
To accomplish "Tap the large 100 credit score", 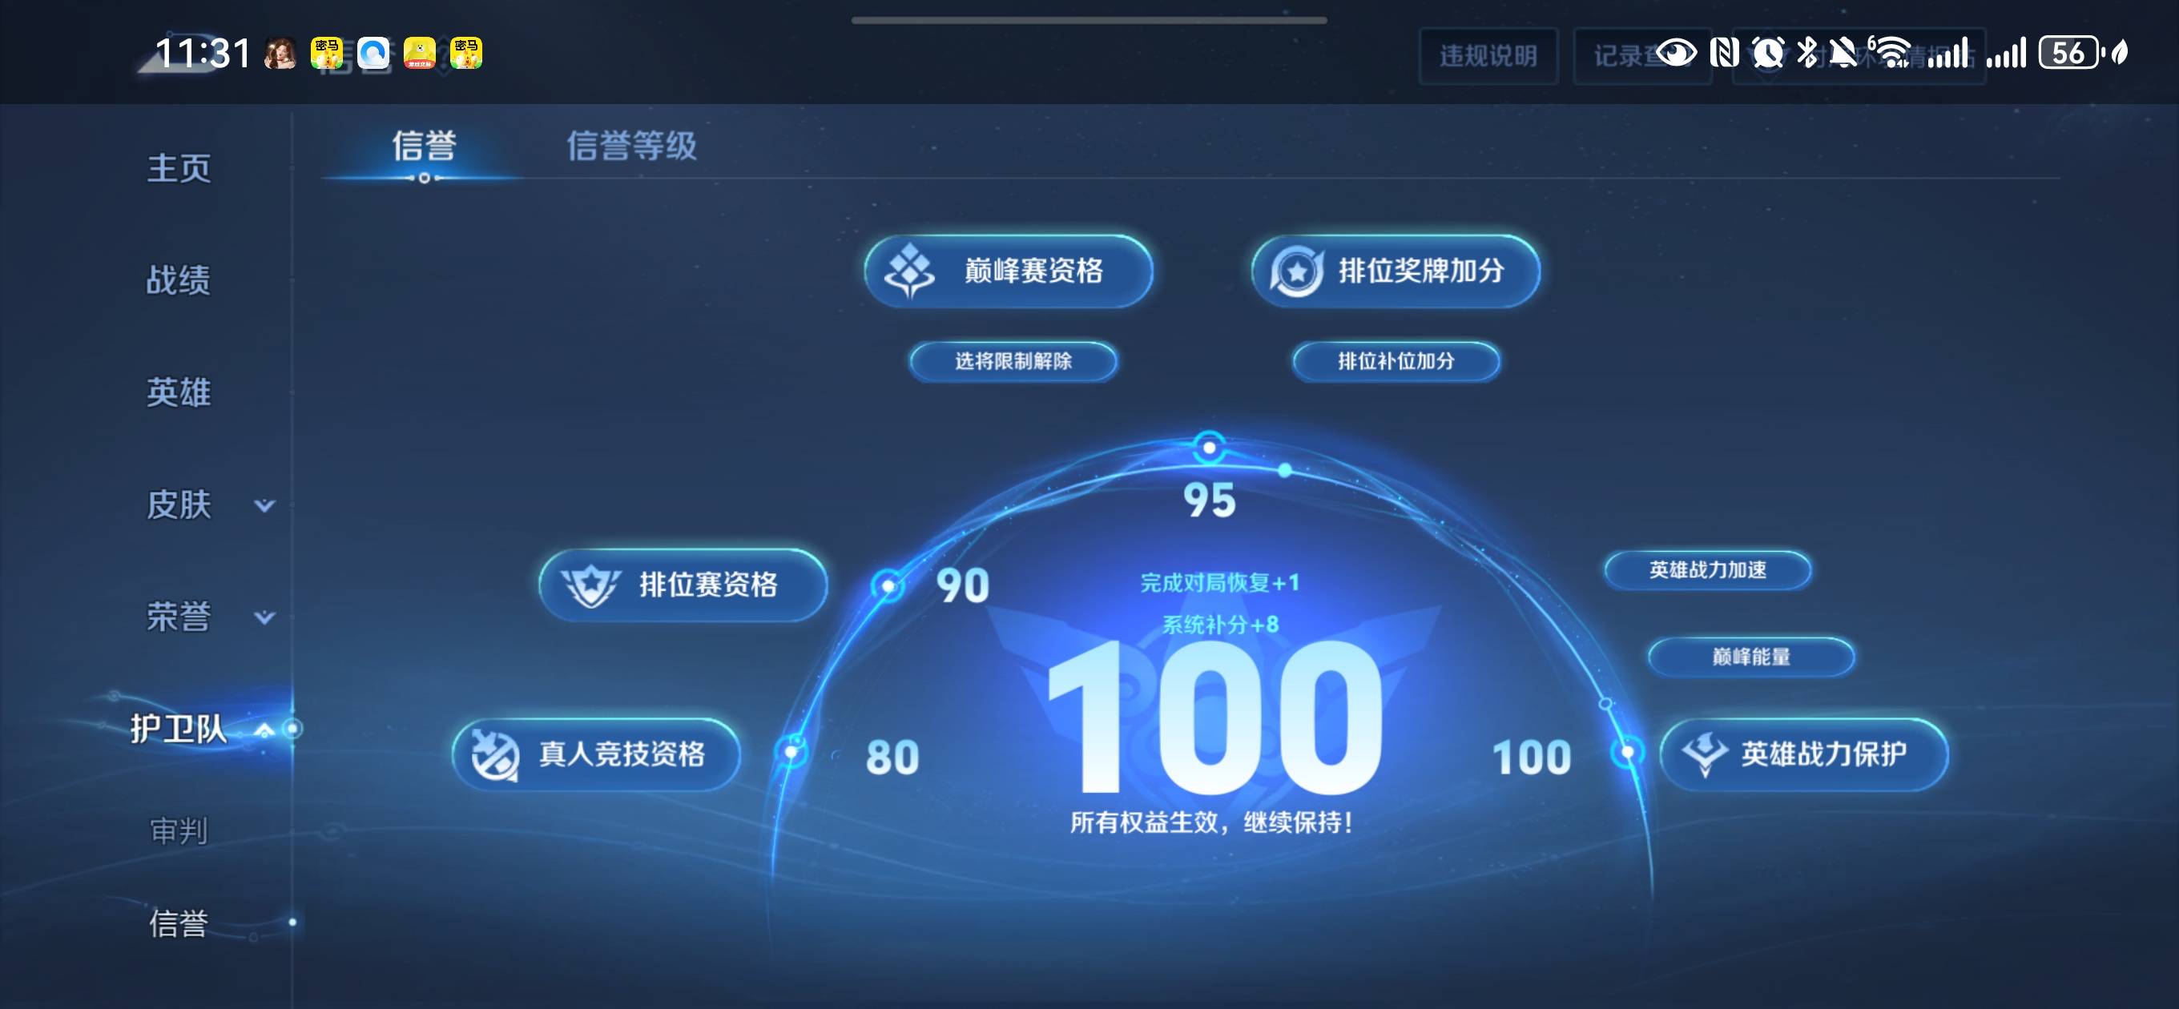I will (1214, 719).
